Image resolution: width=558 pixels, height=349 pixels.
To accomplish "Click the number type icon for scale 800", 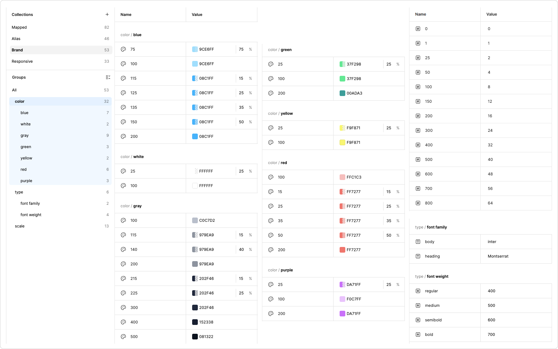I will click(x=418, y=203).
